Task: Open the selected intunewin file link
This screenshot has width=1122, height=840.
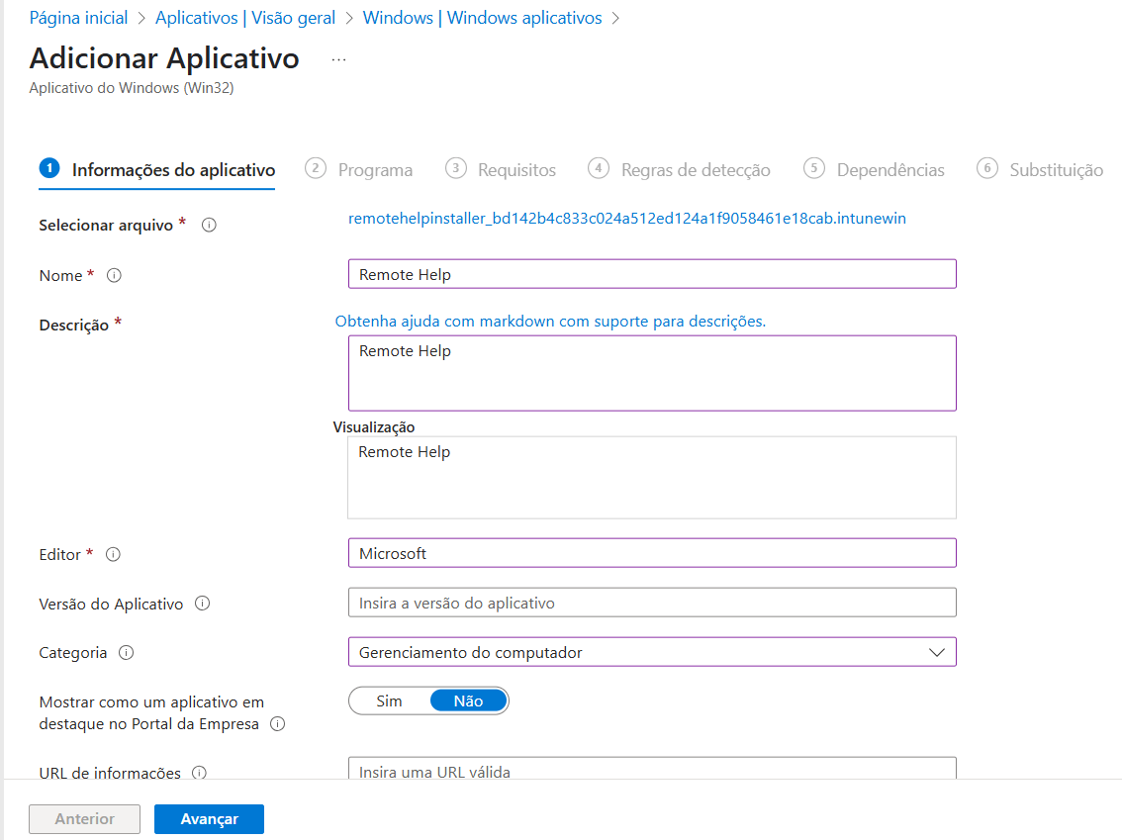Action: pos(627,219)
